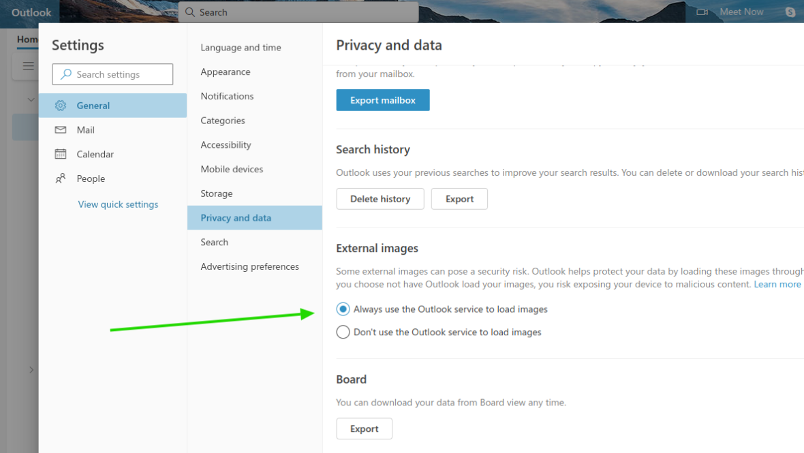This screenshot has height=453, width=804.
Task: Click the Meet Now camera icon
Action: [702, 12]
